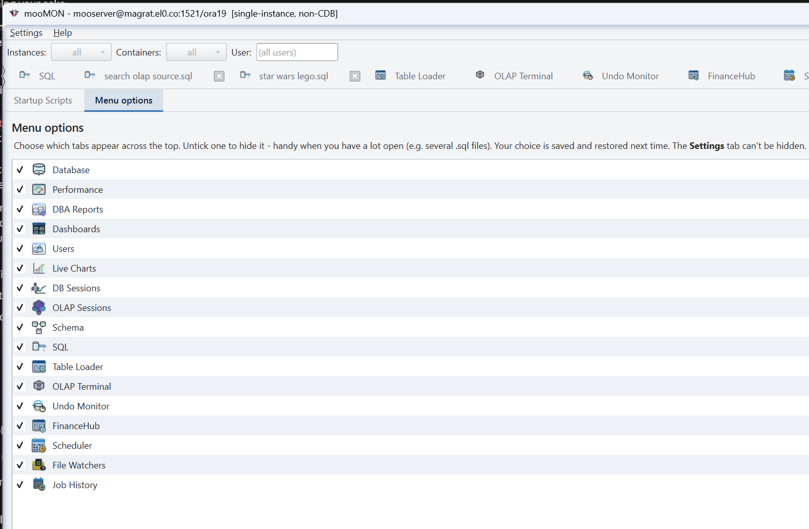Toggle the Live Charts checkbox
Viewport: 809px width, 529px height.
click(x=20, y=268)
